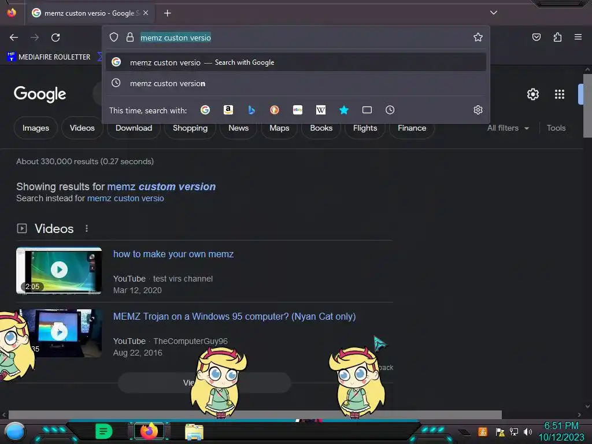Screen dimensions: 592x444
Task: Show Books results
Action: (321, 128)
